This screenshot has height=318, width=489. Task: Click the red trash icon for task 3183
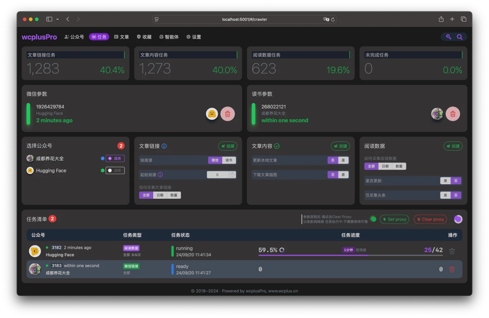[x=452, y=269]
